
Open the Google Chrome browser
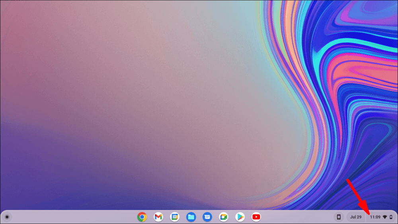pyautogui.click(x=142, y=217)
